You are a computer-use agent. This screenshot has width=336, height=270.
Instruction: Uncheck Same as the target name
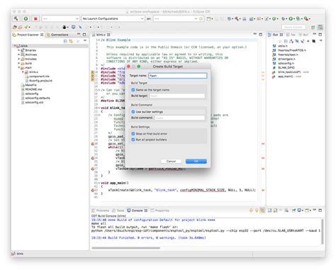pos(133,90)
